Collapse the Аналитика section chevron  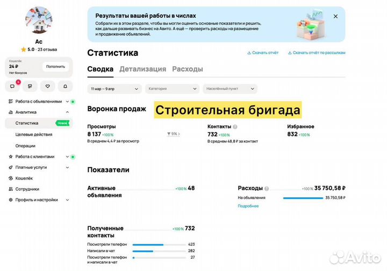pyautogui.click(x=67, y=112)
